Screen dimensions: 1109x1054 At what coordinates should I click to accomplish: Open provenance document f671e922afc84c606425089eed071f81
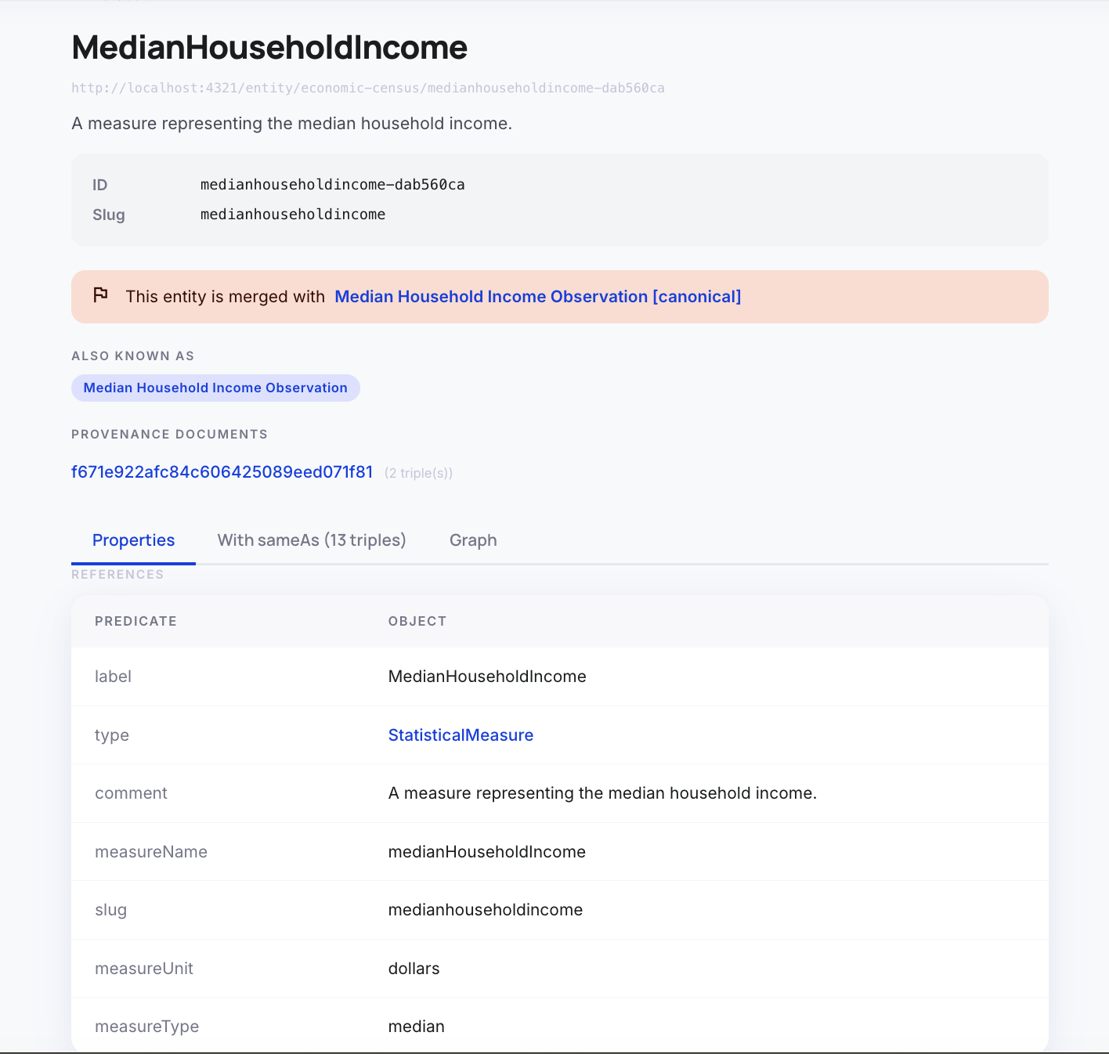click(222, 472)
